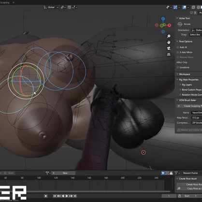Open the Global orientation dropdown
202x202 pixels.
[51, 7]
